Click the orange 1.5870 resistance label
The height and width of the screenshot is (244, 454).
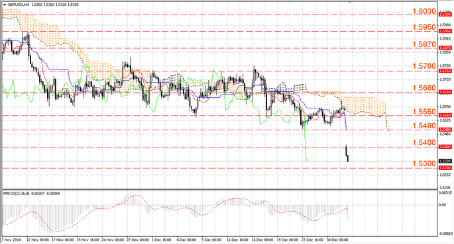pos(424,44)
